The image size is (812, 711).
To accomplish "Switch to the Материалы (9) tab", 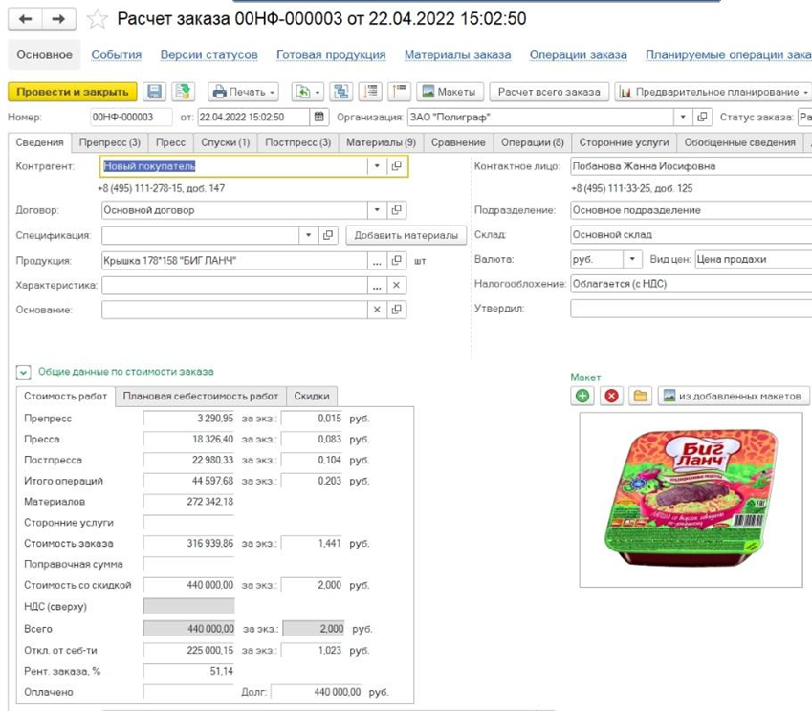I will click(382, 142).
